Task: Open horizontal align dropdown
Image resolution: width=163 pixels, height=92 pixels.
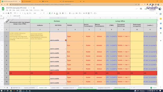Action: pyautogui.click(x=70, y=13)
